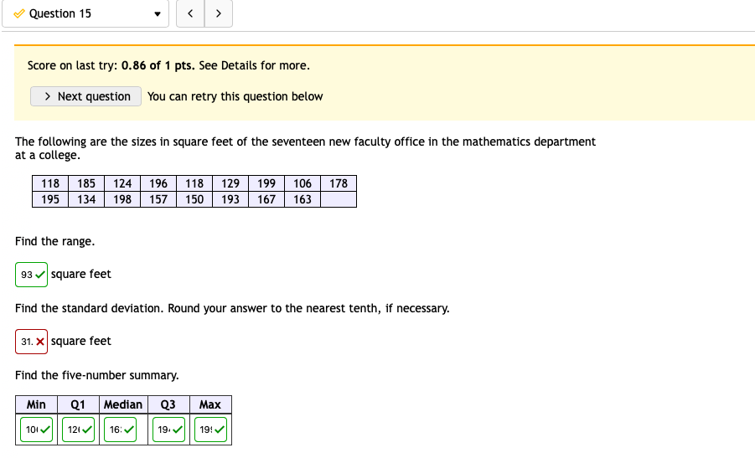Click the data cell containing 178
This screenshot has height=458, width=755.
point(339,183)
